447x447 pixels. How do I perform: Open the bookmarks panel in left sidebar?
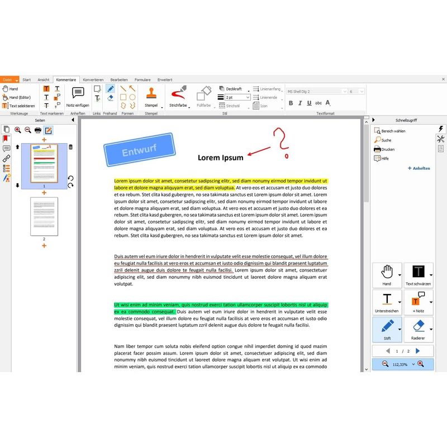pos(6,139)
